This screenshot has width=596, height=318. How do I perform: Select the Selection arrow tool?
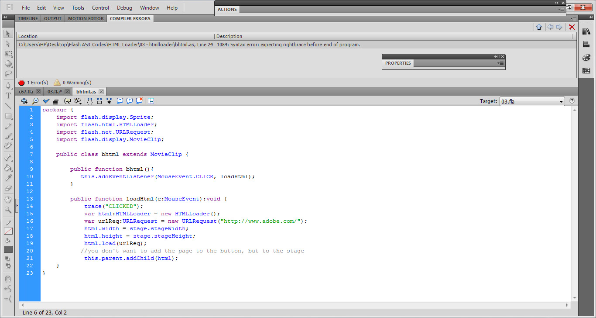(x=8, y=34)
